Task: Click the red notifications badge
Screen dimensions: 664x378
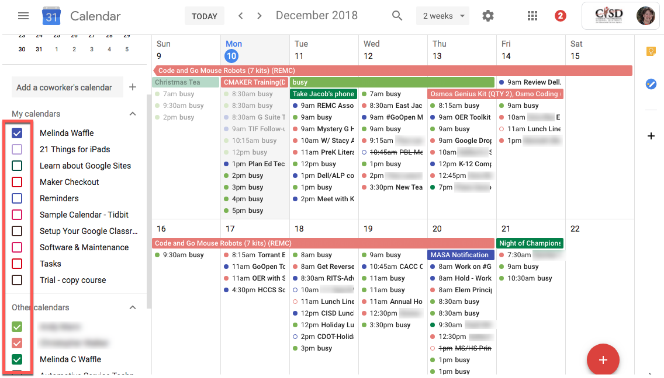Action: pyautogui.click(x=560, y=16)
